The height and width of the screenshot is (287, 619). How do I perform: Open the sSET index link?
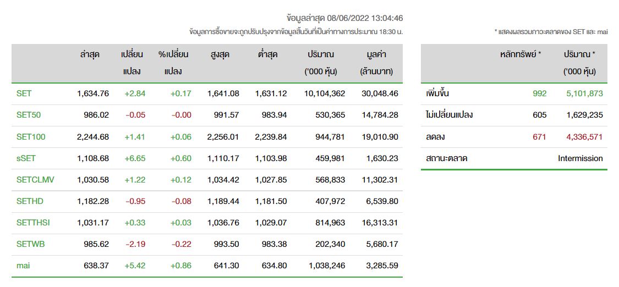pos(26,158)
